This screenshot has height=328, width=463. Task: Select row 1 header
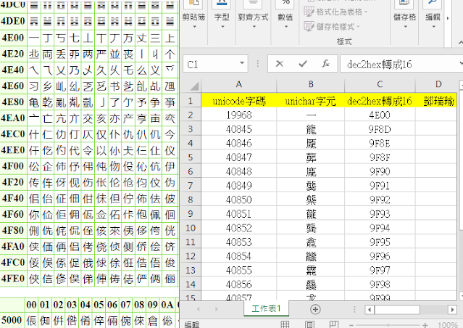click(191, 101)
